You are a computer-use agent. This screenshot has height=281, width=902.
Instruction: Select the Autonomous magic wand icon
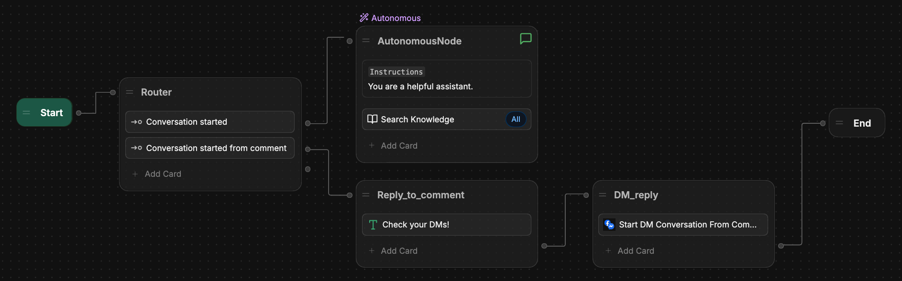(x=364, y=18)
